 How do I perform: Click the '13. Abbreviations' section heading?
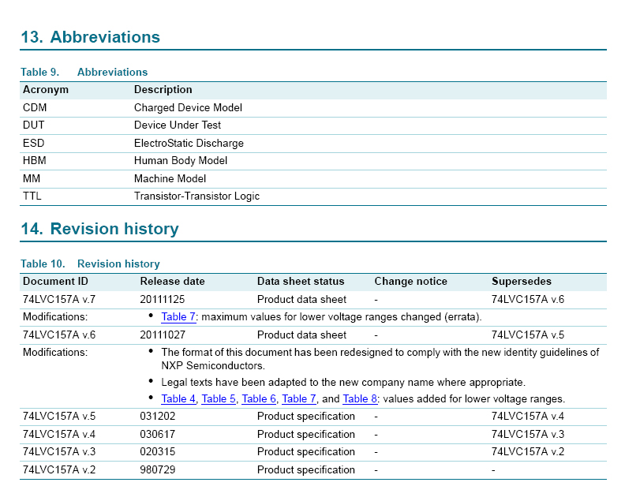tap(90, 37)
